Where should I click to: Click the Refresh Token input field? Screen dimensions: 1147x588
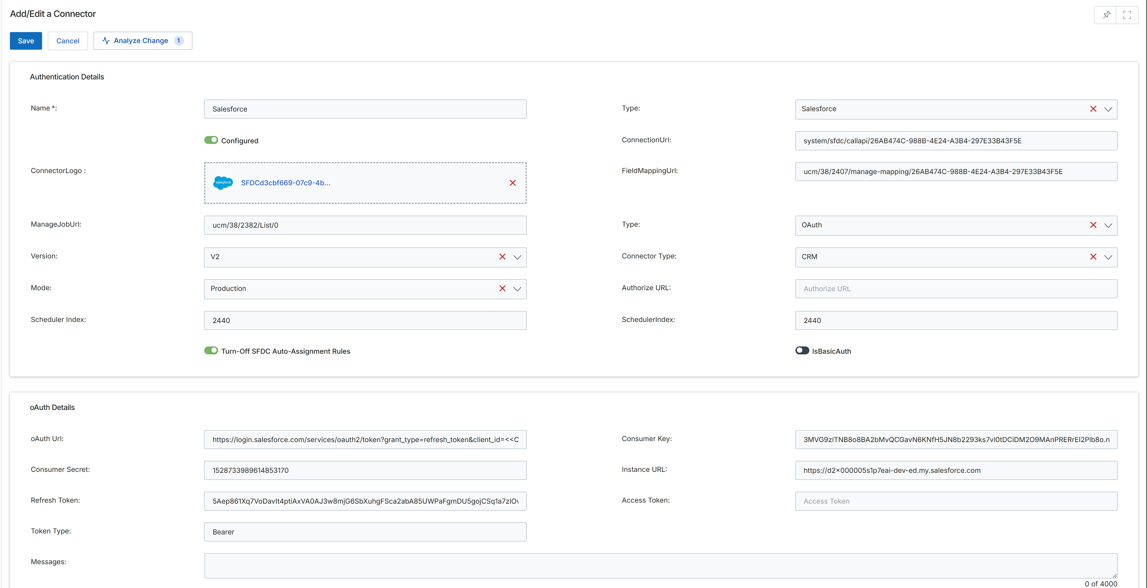(x=365, y=501)
